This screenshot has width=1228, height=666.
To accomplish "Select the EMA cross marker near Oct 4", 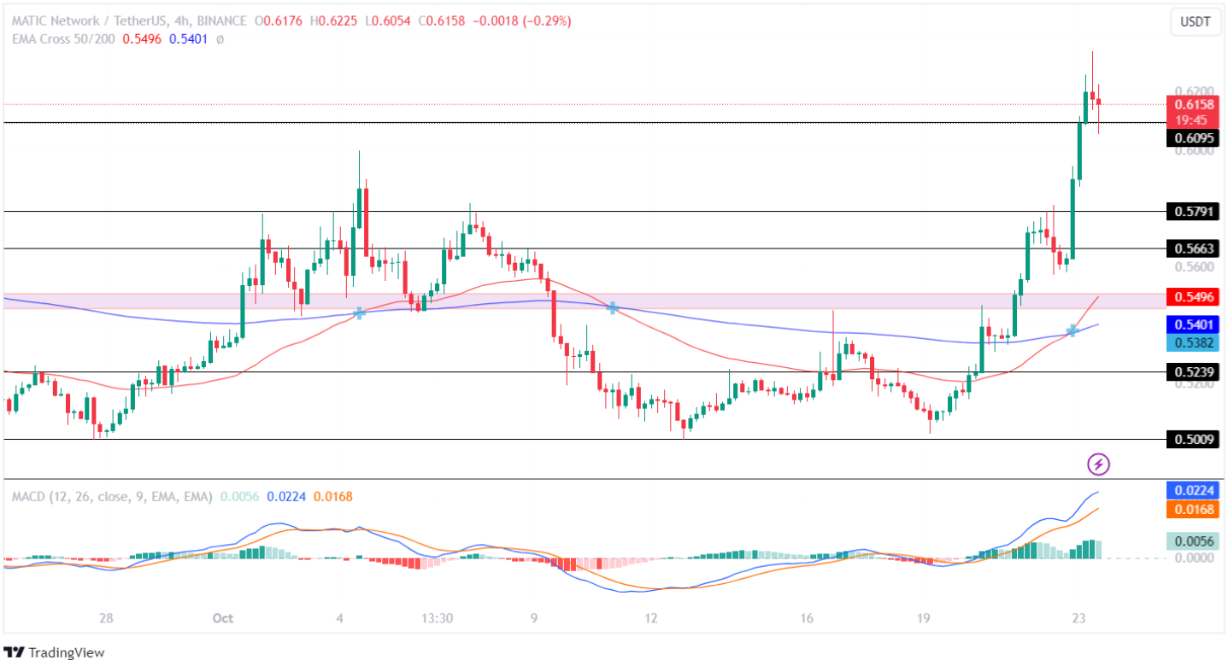I will [x=360, y=313].
